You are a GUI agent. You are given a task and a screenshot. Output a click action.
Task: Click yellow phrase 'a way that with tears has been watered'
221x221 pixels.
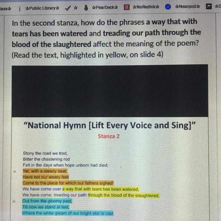click(100, 189)
